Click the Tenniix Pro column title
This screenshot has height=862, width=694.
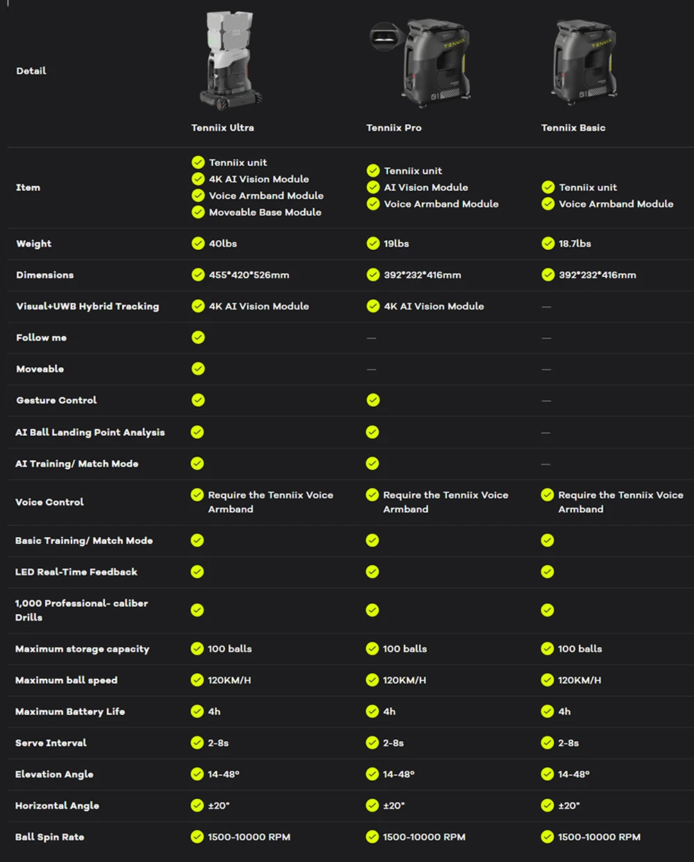click(x=394, y=128)
